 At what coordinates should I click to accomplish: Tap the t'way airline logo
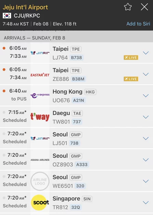40,117
